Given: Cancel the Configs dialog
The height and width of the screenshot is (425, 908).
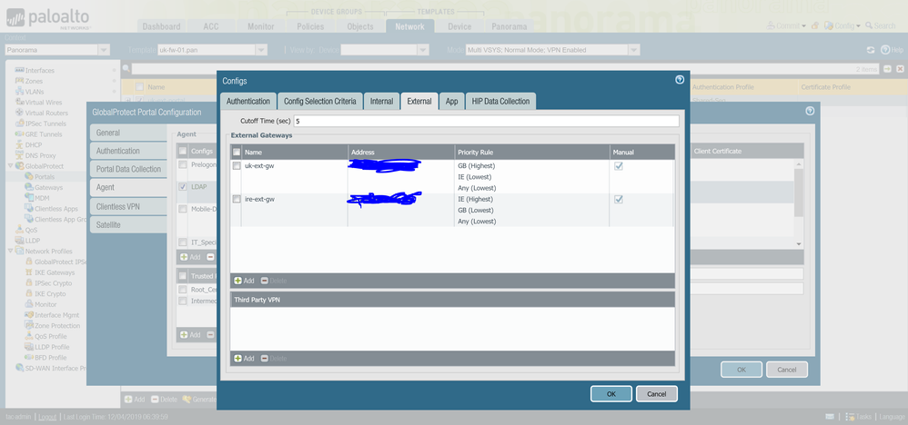Looking at the screenshot, I should 656,394.
